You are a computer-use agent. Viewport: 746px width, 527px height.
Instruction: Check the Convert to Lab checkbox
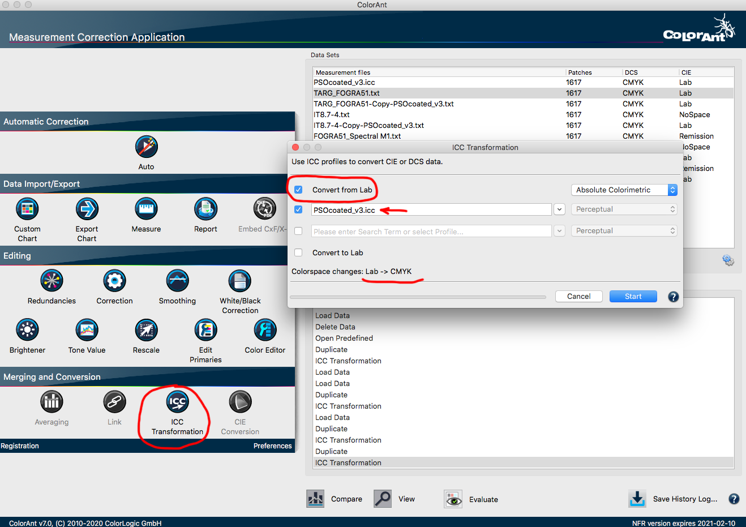click(x=298, y=252)
